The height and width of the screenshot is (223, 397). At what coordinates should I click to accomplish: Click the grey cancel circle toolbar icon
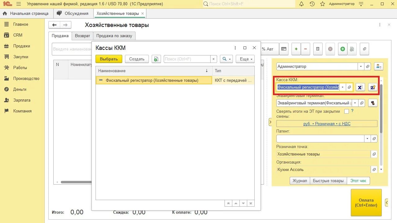(x=330, y=49)
